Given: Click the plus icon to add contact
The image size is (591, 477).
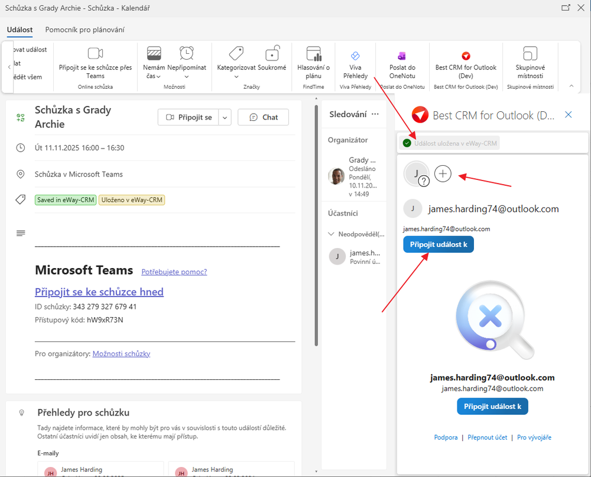Looking at the screenshot, I should 443,173.
